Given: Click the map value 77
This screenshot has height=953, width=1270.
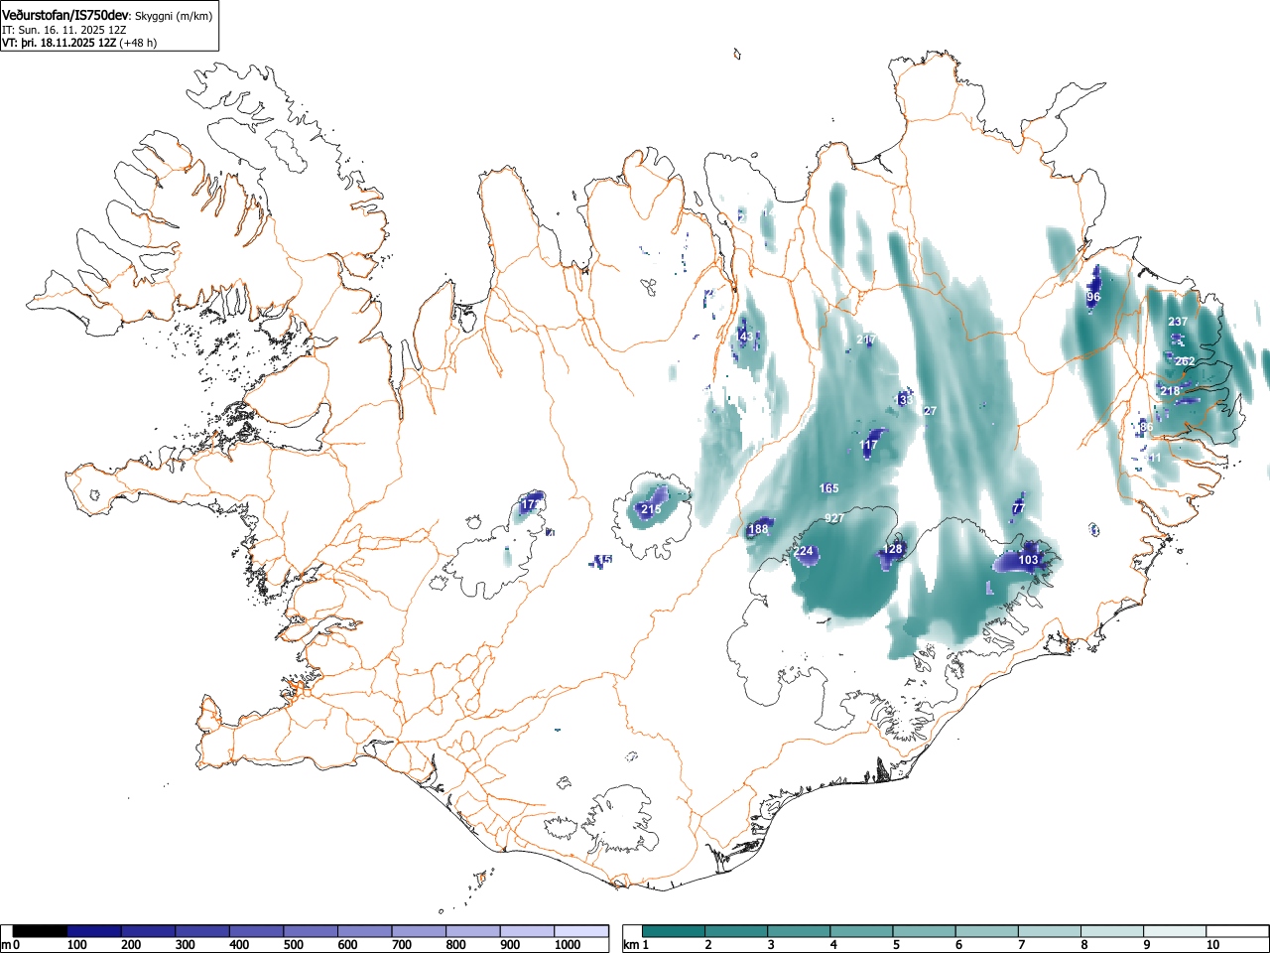Looking at the screenshot, I should pyautogui.click(x=1018, y=508).
